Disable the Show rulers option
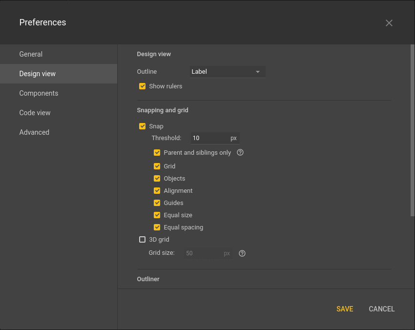This screenshot has width=415, height=330. point(143,86)
